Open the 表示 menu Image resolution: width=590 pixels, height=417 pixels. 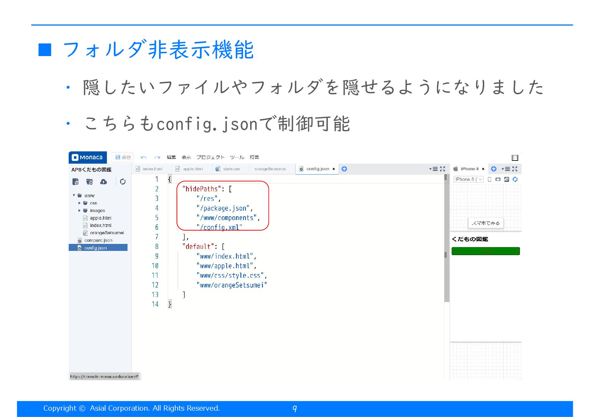[x=186, y=157]
